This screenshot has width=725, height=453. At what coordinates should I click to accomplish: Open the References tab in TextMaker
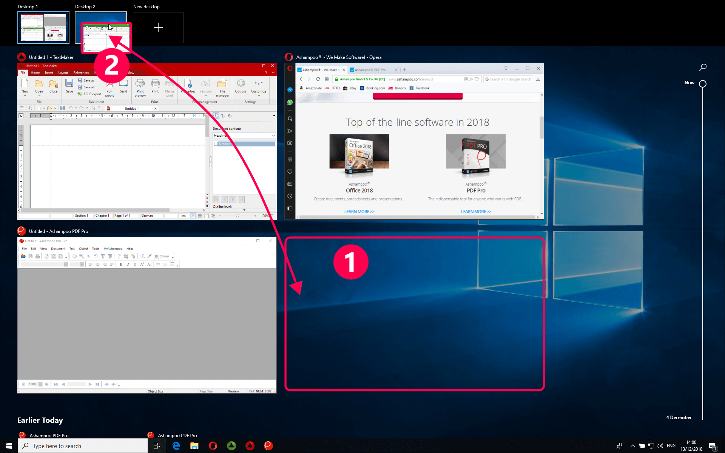tap(81, 73)
